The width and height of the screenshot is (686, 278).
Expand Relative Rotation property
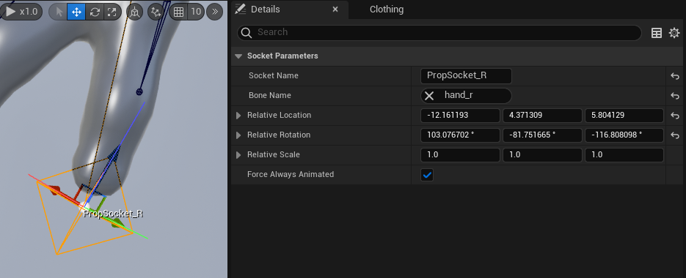[x=238, y=135]
